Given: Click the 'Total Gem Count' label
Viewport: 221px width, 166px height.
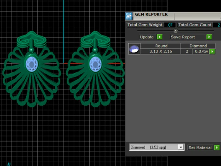Looking at the screenshot, I should [195, 25].
